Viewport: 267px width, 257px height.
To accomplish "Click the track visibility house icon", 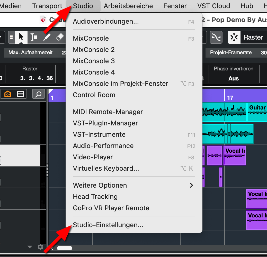I will [7, 94].
